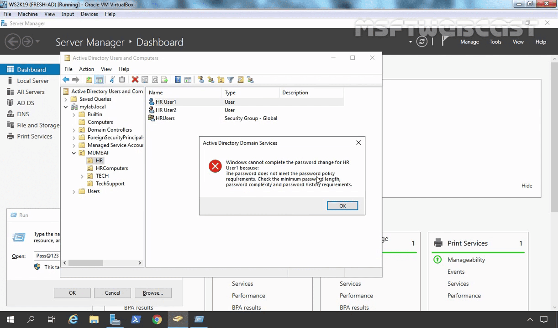Click the Show/Hide Action Pane icon
558x328 pixels.
tap(188, 80)
